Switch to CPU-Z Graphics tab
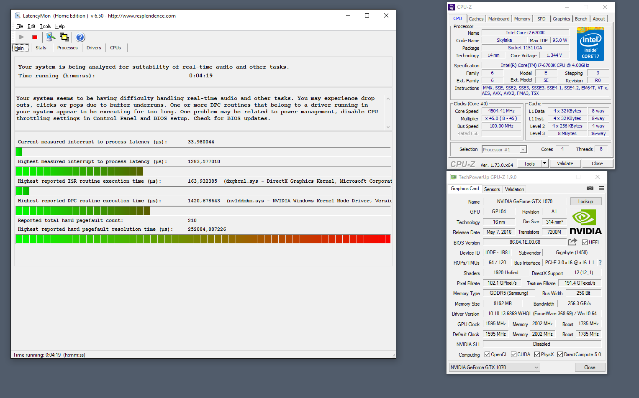 (x=561, y=19)
